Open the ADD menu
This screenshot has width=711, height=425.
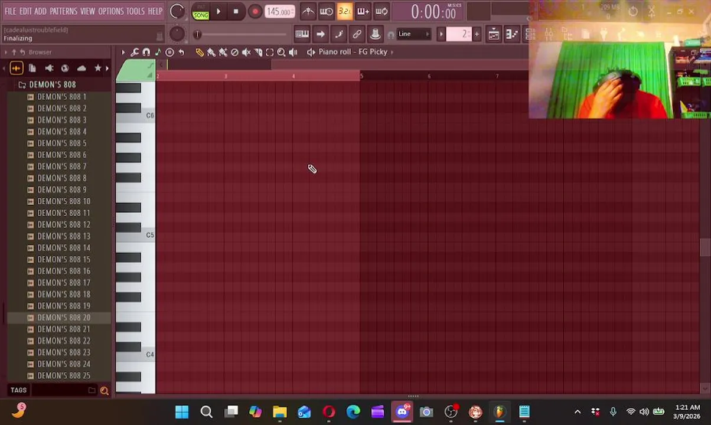click(40, 11)
